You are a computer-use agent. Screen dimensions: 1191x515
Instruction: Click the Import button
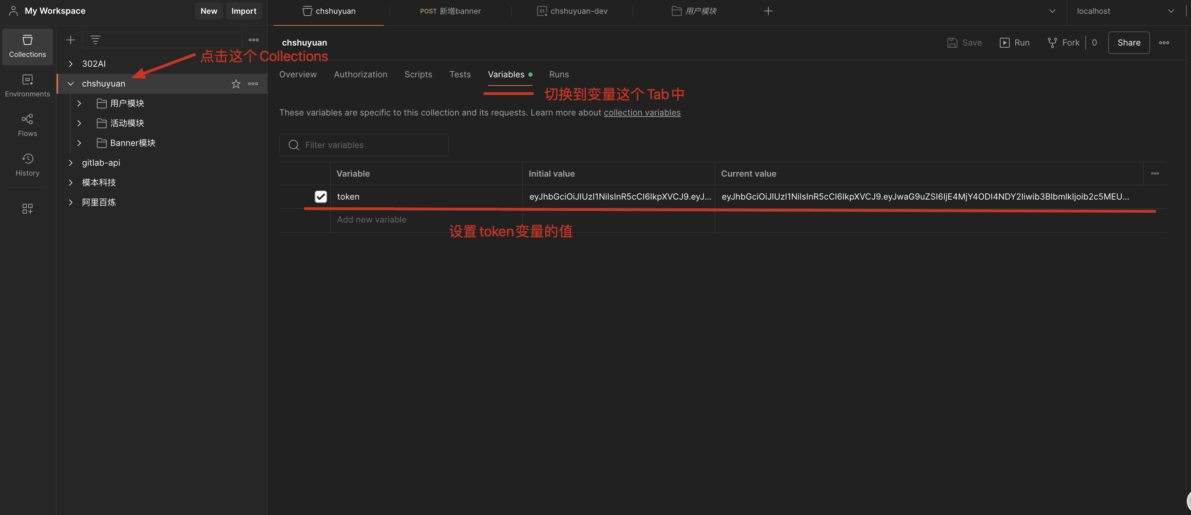pyautogui.click(x=244, y=11)
